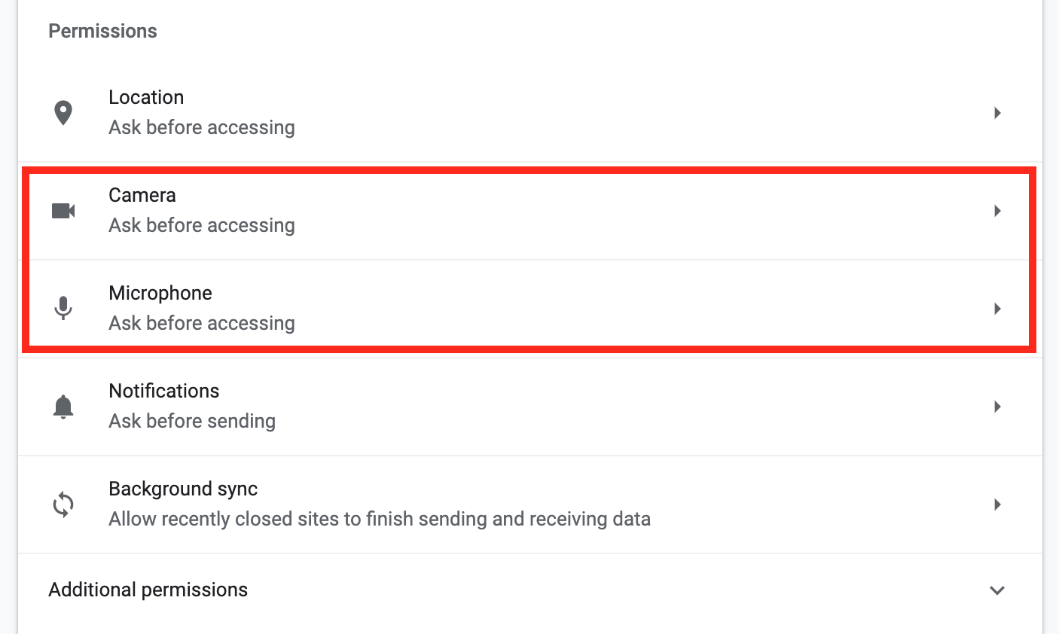Click the Notifications bell icon
Image resolution: width=1059 pixels, height=634 pixels.
point(63,407)
